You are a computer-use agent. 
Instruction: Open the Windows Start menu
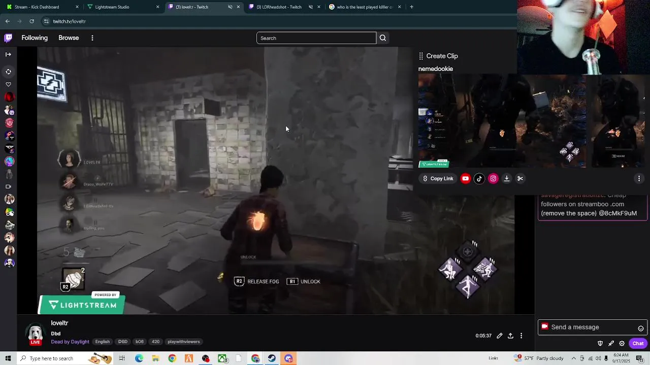pyautogui.click(x=9, y=358)
